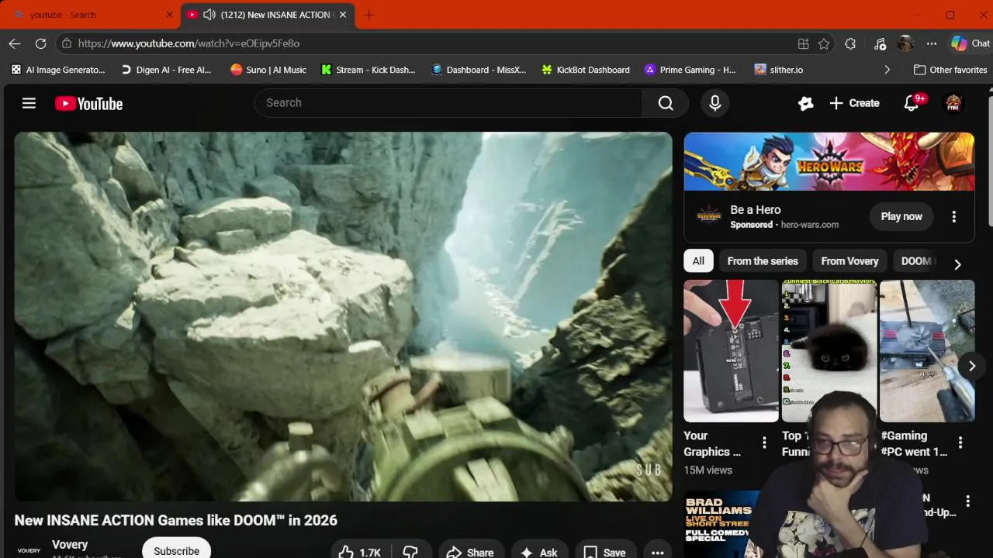Click the Ask button
Image resolution: width=993 pixels, height=558 pixels.
pos(538,552)
